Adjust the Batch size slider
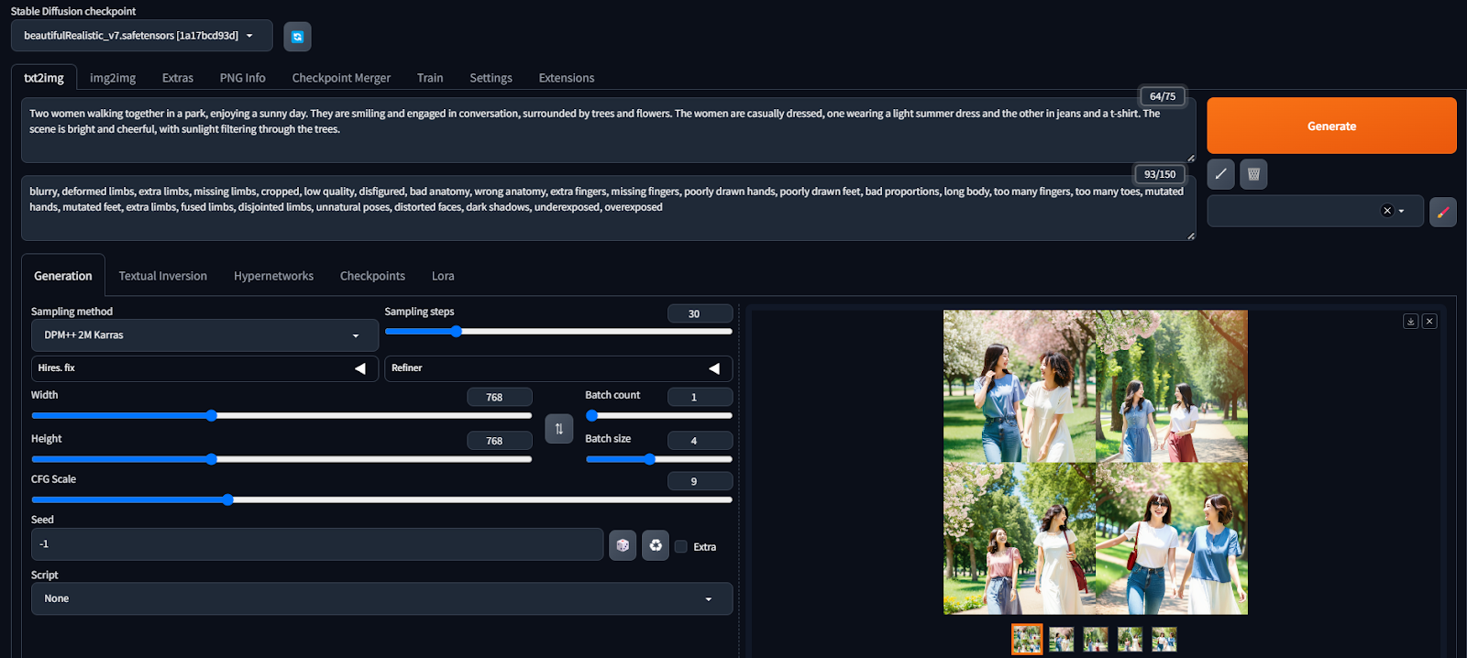The width and height of the screenshot is (1467, 658). (x=659, y=459)
